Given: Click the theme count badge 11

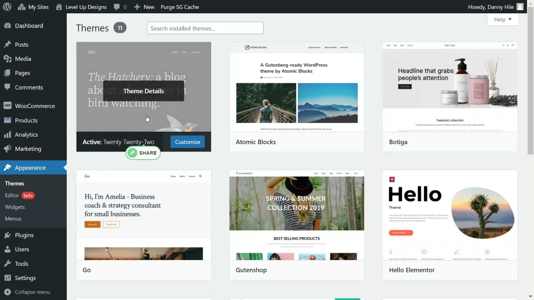Looking at the screenshot, I should (120, 28).
